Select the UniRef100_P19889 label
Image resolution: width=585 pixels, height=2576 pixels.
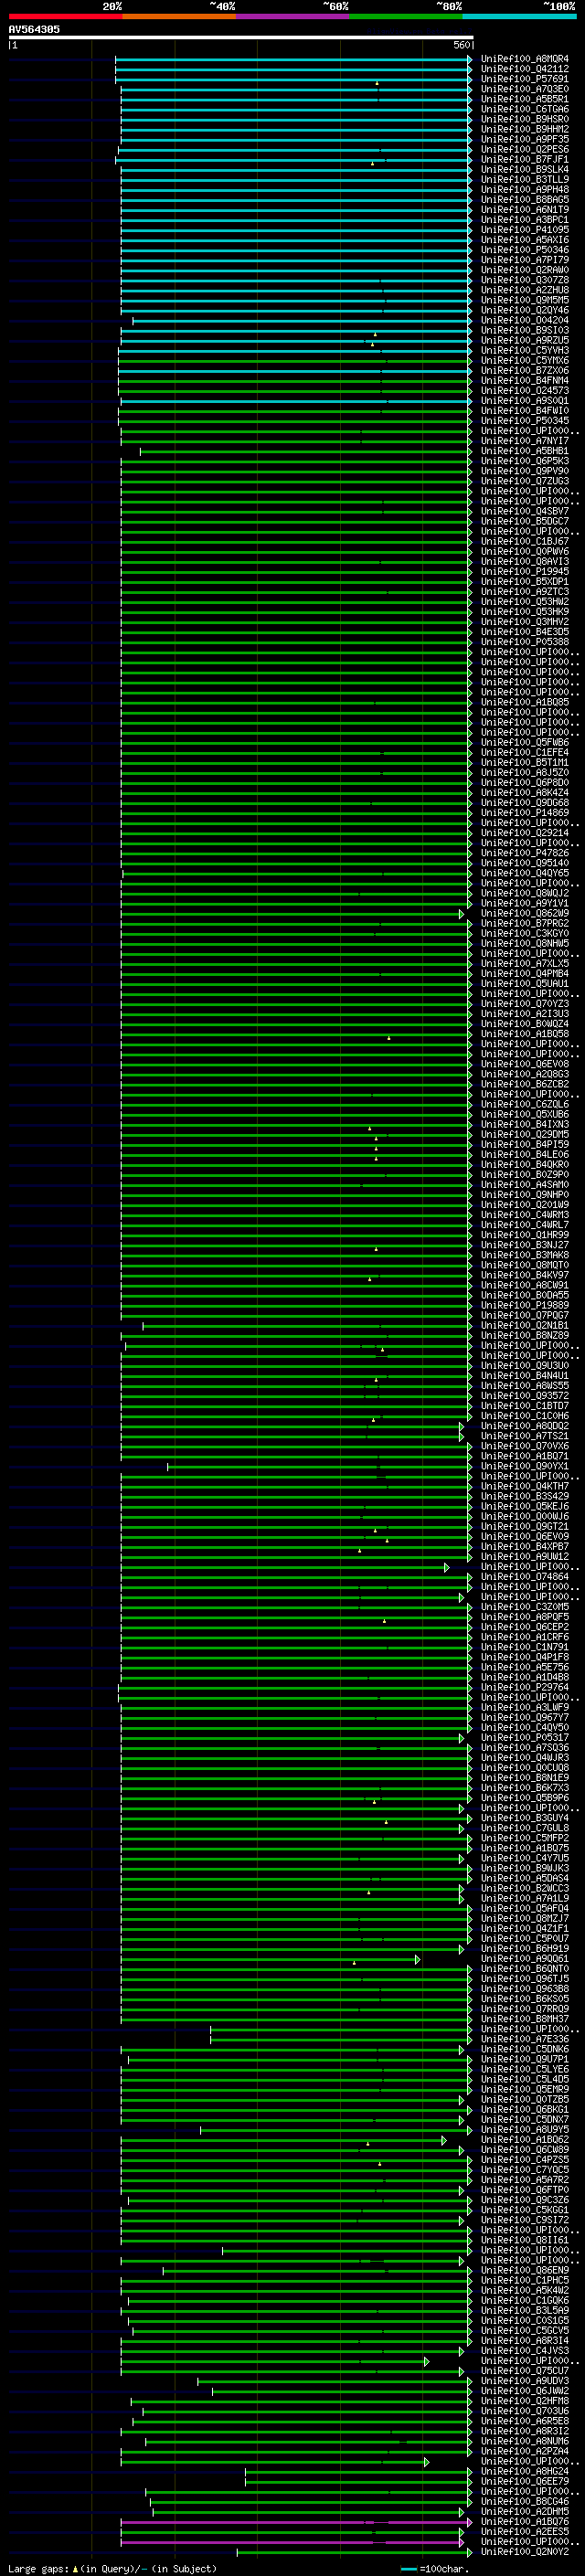coord(525,1305)
